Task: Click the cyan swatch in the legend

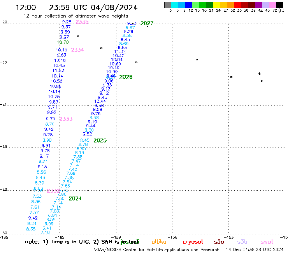Action: 175,5
